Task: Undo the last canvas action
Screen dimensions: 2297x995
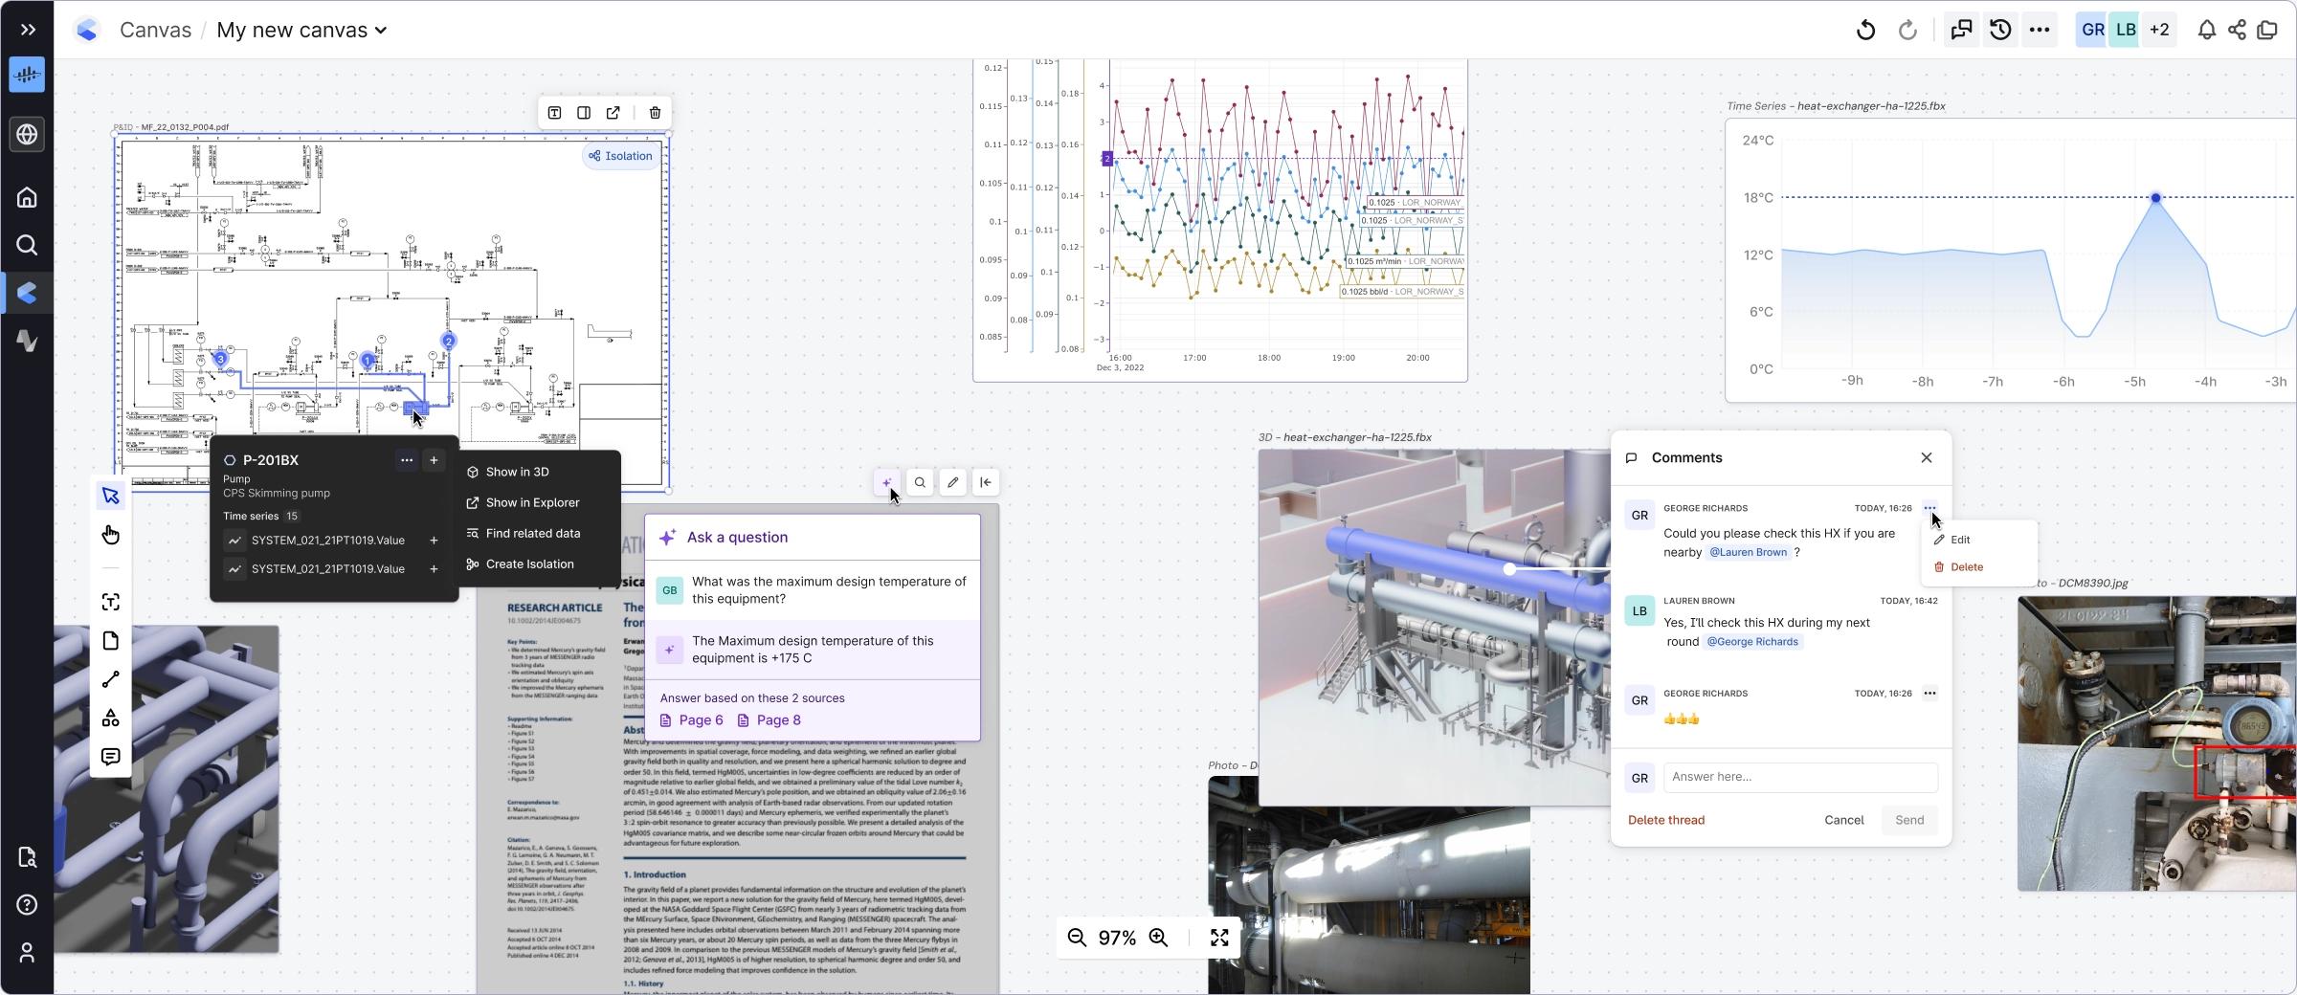Action: tap(1865, 30)
